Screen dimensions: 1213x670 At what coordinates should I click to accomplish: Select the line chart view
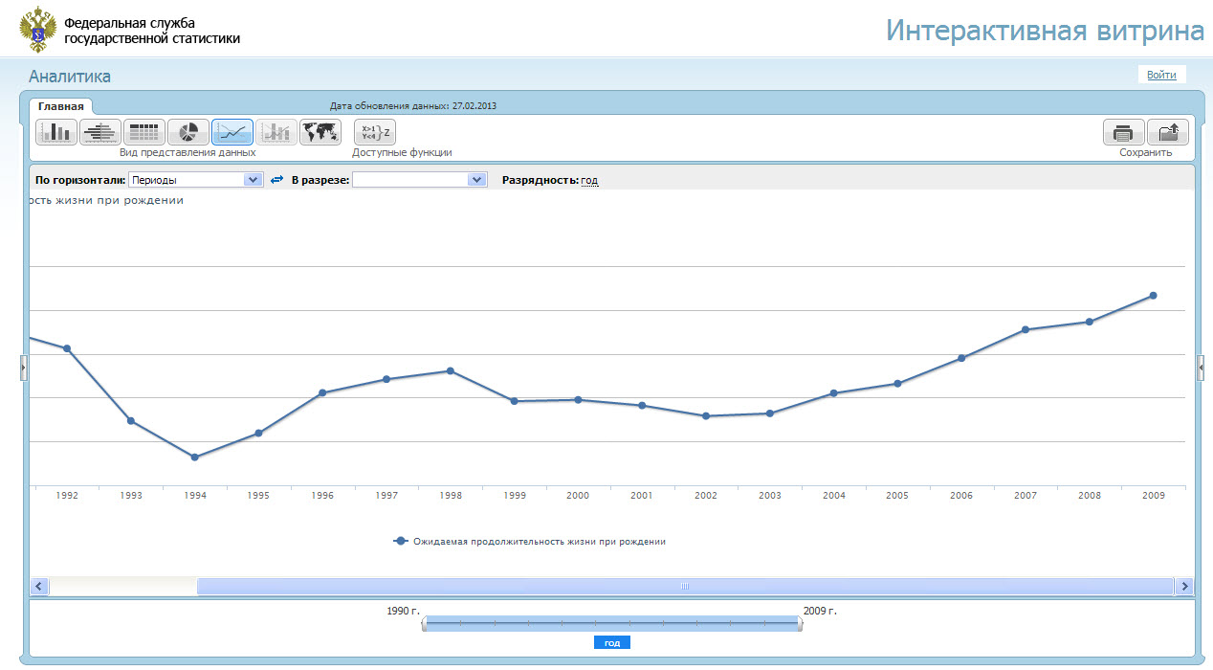(x=232, y=132)
